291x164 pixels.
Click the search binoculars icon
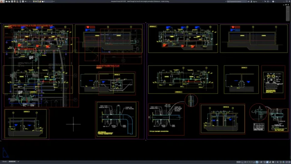249,1
